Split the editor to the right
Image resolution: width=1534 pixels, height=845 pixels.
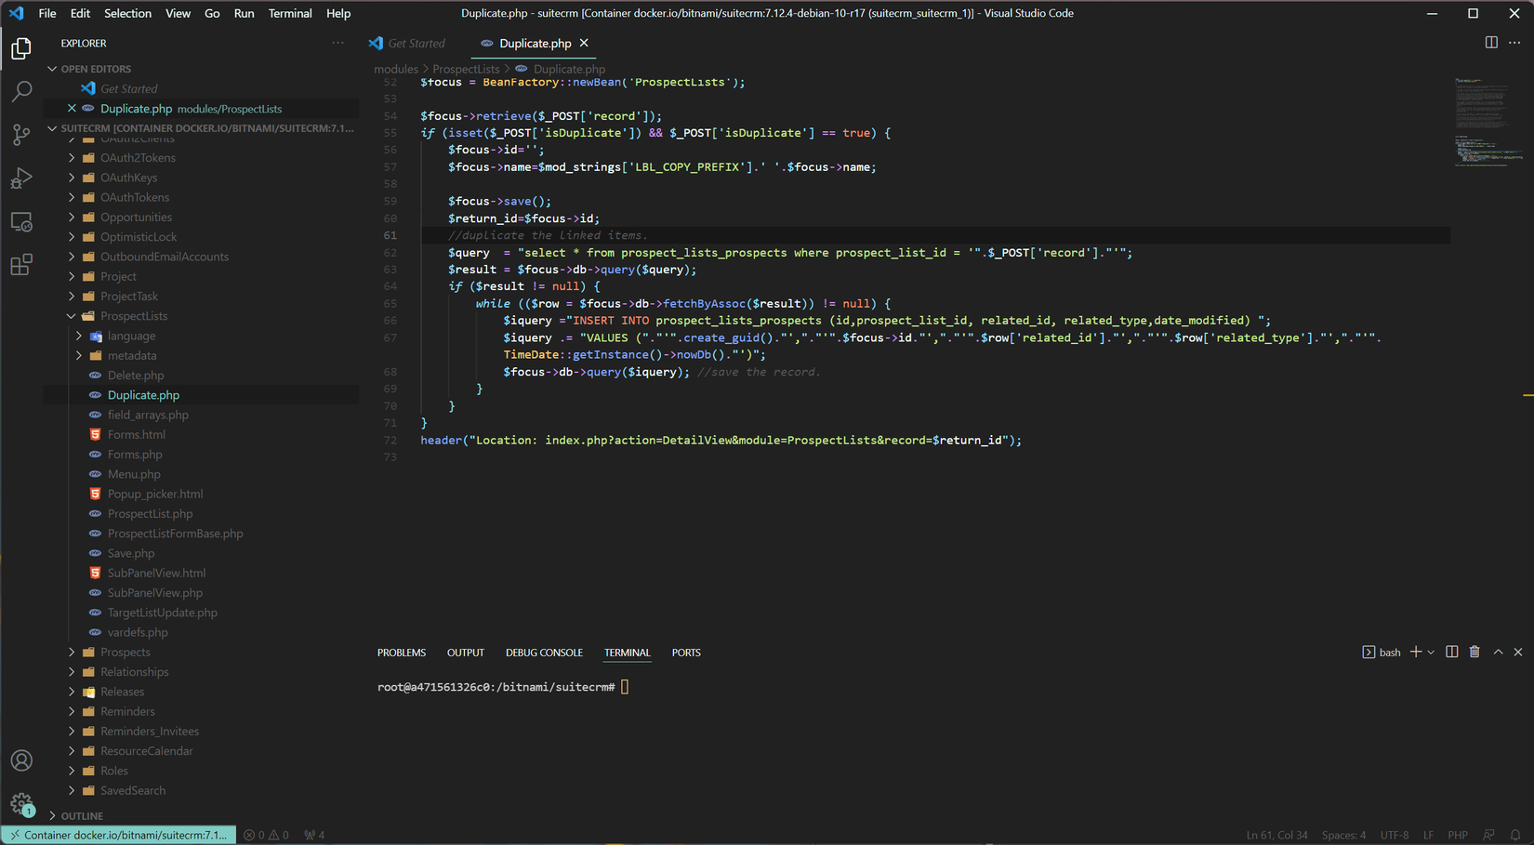pos(1491,43)
